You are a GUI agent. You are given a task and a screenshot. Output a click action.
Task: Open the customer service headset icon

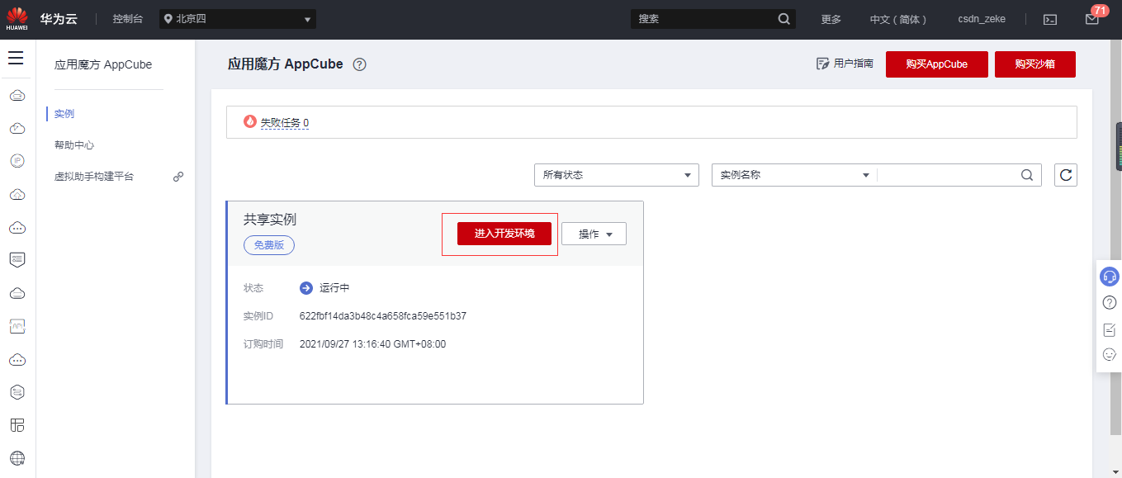point(1110,277)
